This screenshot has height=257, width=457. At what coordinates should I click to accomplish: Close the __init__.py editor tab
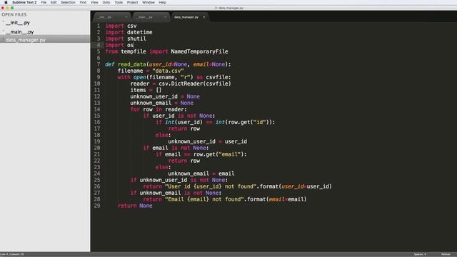[x=126, y=17]
